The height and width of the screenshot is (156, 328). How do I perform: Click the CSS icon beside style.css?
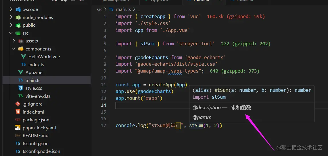(x=21, y=88)
